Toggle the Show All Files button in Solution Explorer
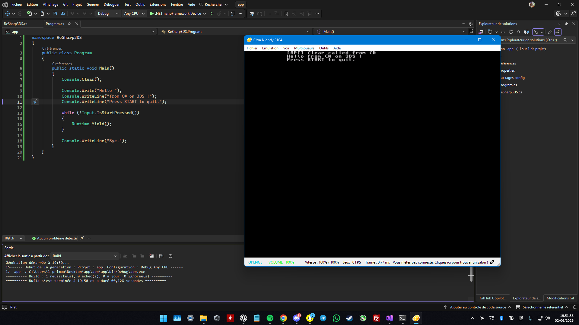 pyautogui.click(x=527, y=32)
